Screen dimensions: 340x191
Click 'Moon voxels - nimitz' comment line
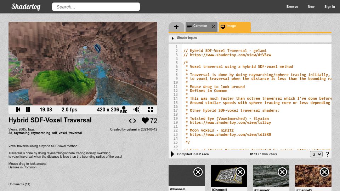210,131
